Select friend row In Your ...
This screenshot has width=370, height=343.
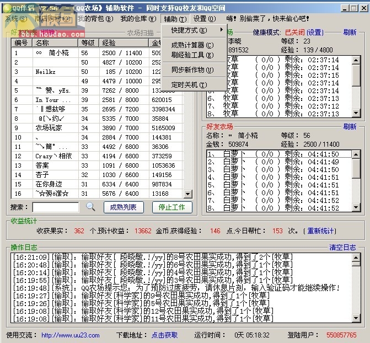point(96,100)
